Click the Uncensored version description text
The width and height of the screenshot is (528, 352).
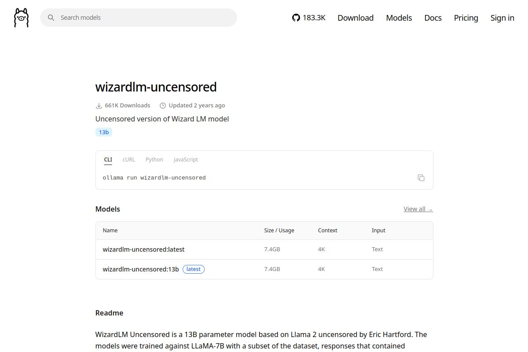(162, 119)
